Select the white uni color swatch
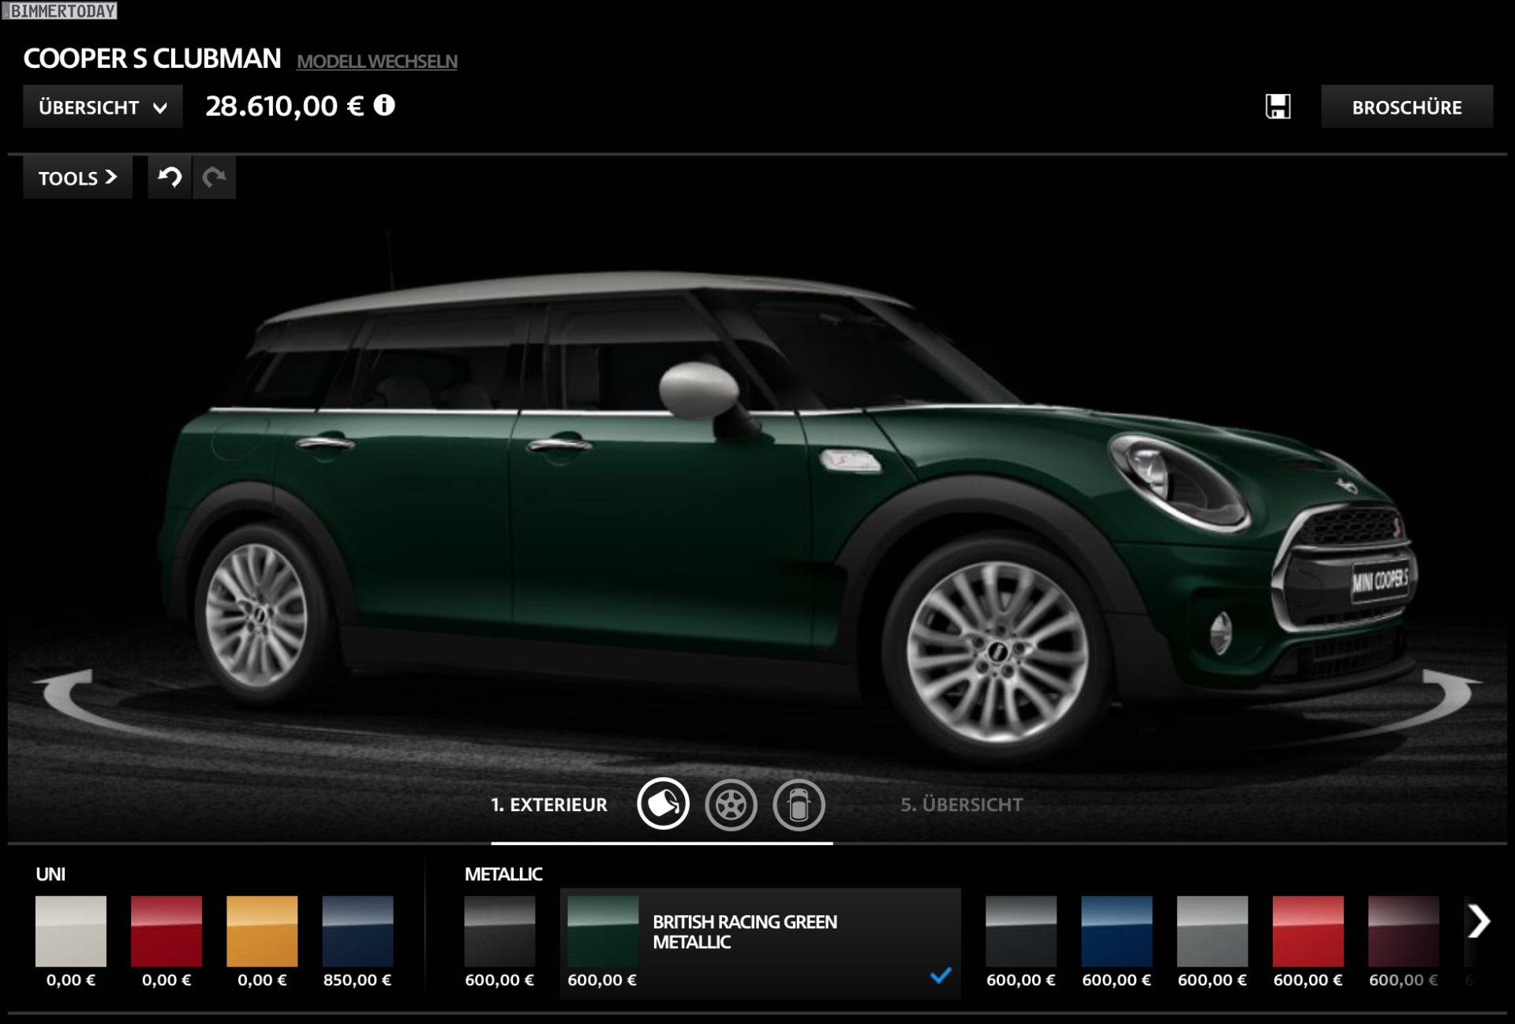 pos(71,931)
